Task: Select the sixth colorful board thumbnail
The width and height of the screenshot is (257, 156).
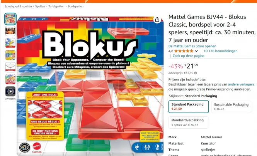Action: (x=10, y=79)
